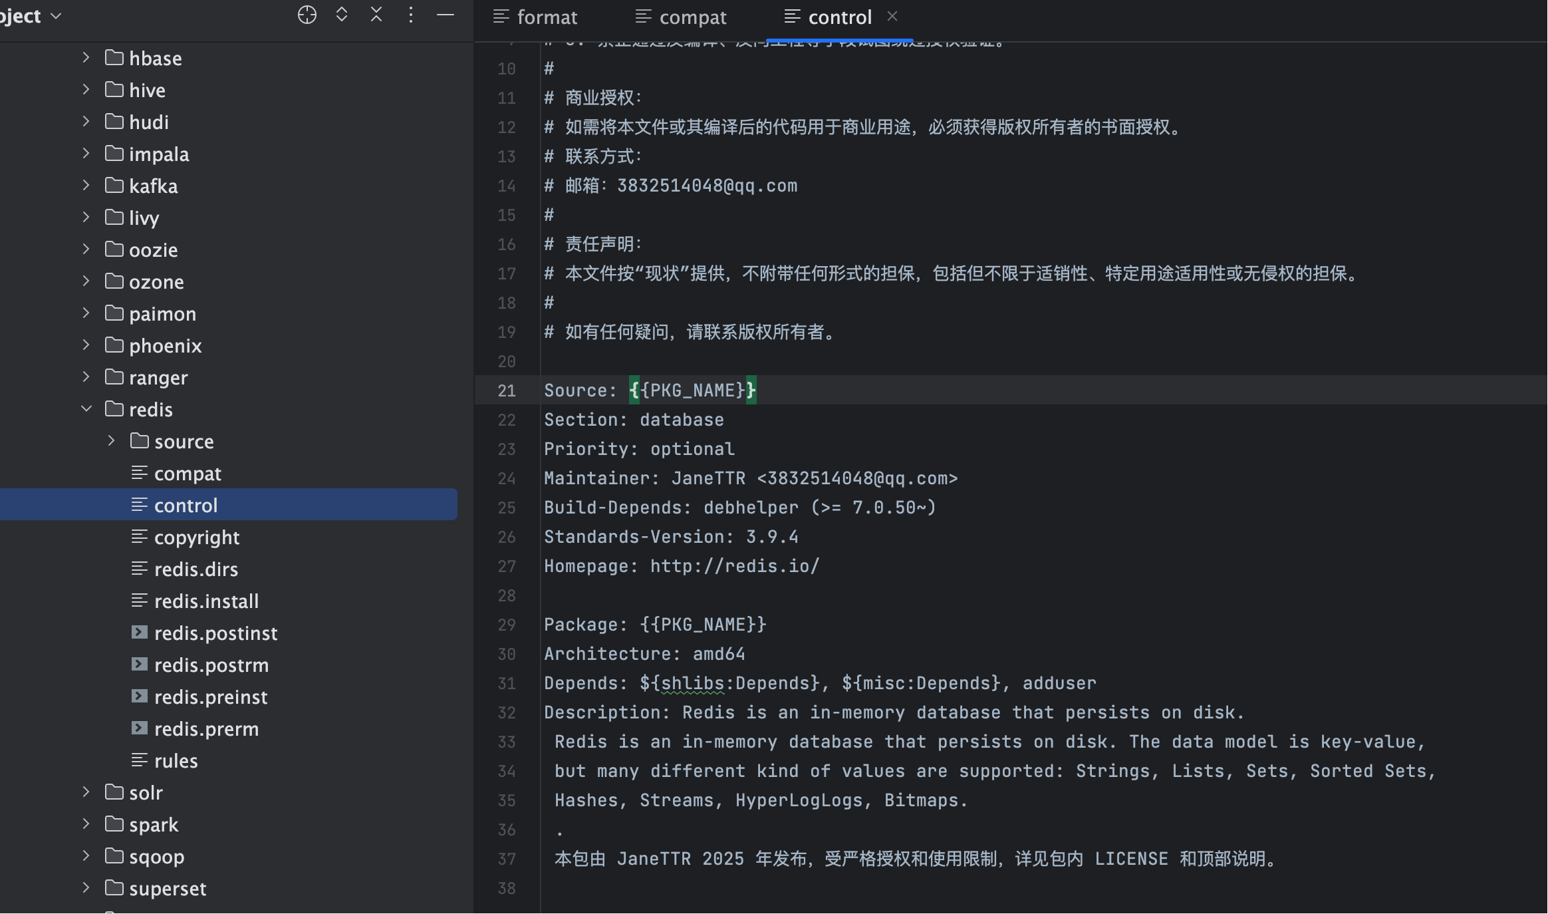This screenshot has width=1548, height=914.
Task: Expand the kafka folder
Action: coord(86,186)
